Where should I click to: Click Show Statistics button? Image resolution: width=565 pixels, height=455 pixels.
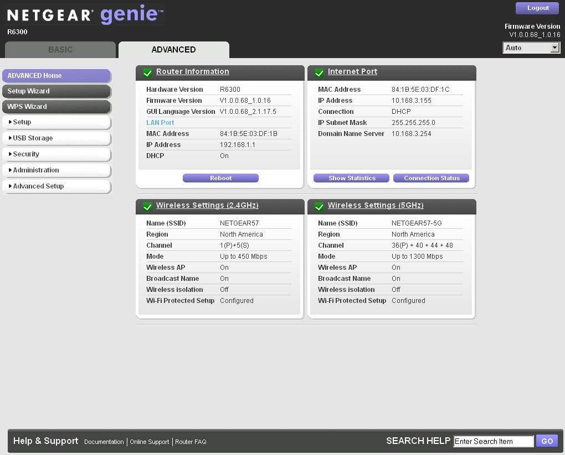pos(351,178)
